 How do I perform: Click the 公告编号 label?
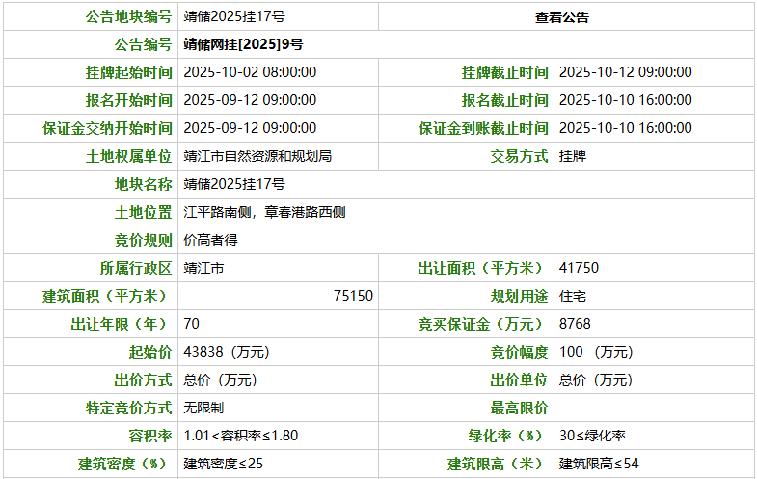[144, 44]
